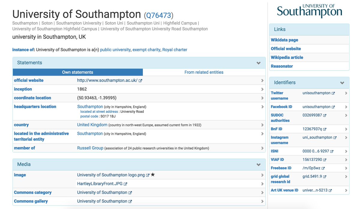Open external link icon for Twitter username

coord(333,93)
